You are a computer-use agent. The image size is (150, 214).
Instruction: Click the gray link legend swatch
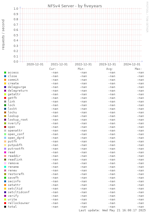[5, 102]
